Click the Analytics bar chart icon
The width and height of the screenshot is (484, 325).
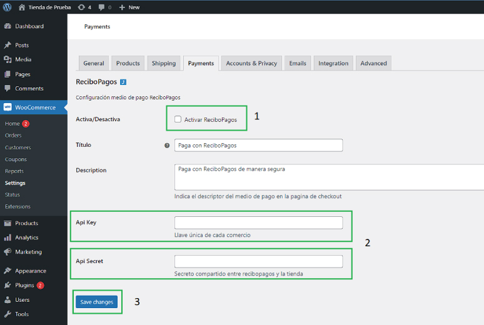[x=8, y=237]
